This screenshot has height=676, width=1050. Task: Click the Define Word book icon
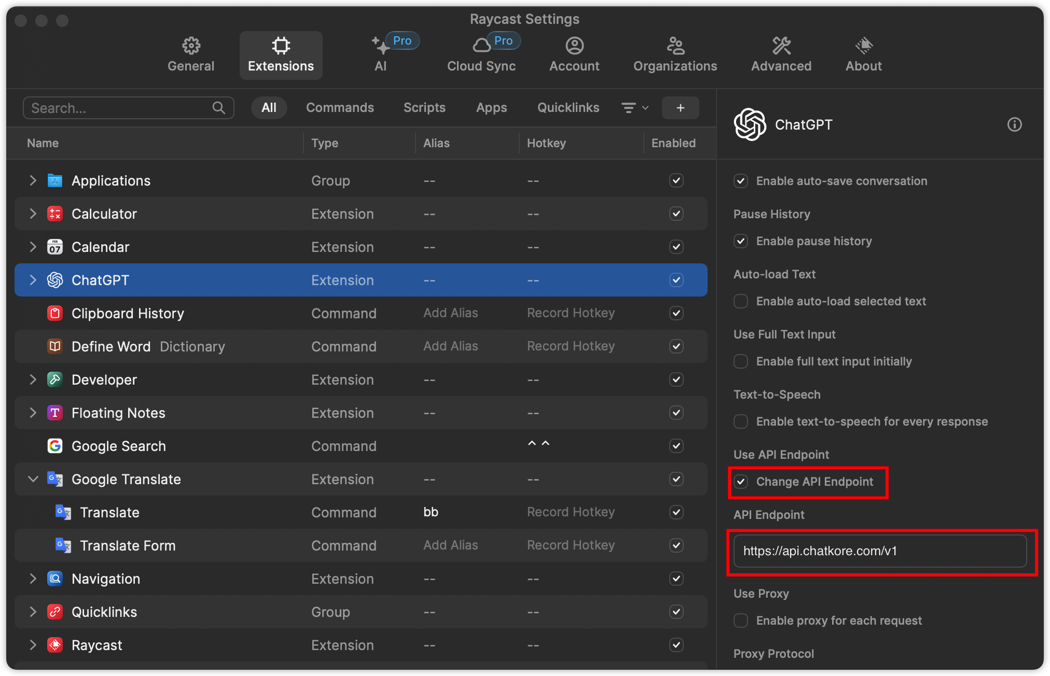point(55,346)
